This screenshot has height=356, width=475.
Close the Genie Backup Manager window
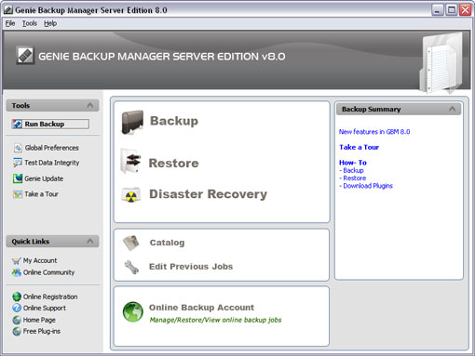[466, 10]
